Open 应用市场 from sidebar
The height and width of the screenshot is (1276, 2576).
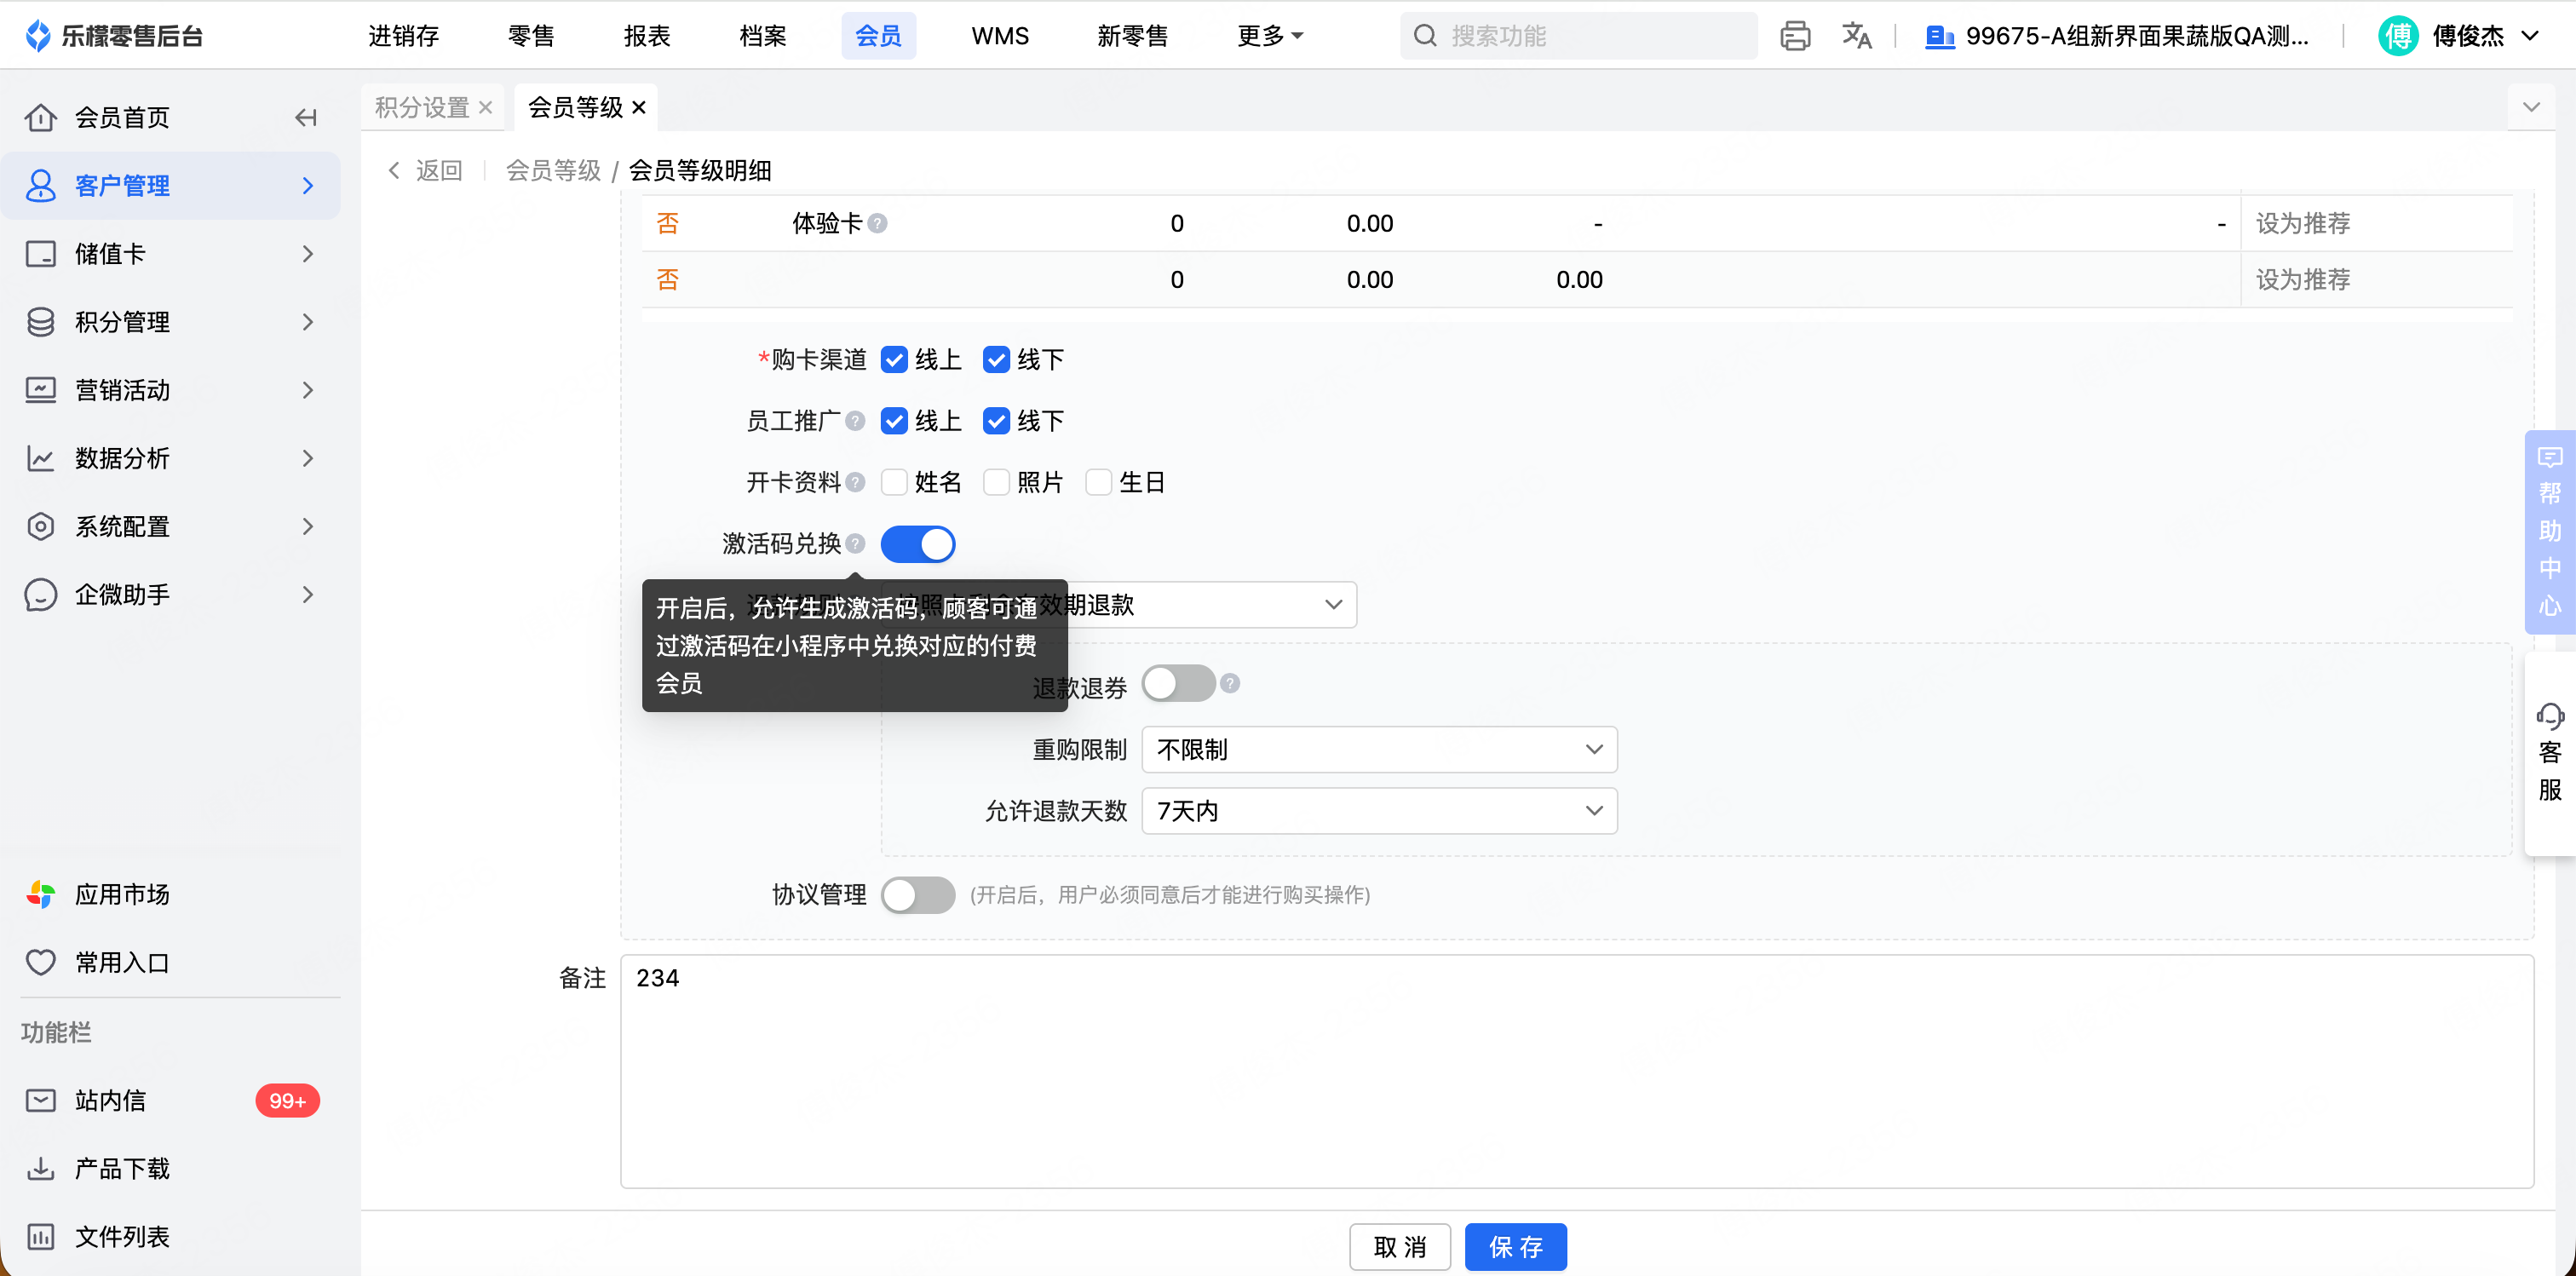pos(122,894)
